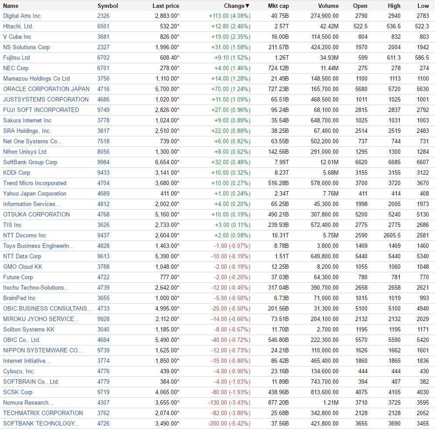Open Trend Micro Incorporated link
This screenshot has height=429, width=435.
[35, 183]
